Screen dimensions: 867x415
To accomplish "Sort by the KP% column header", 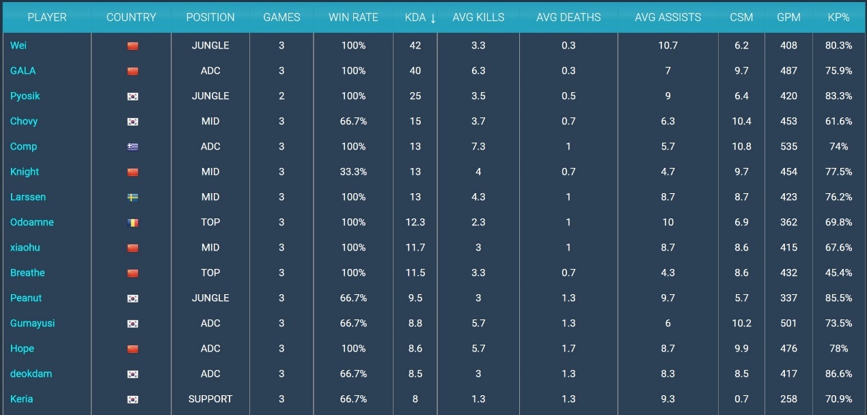I will click(x=838, y=17).
